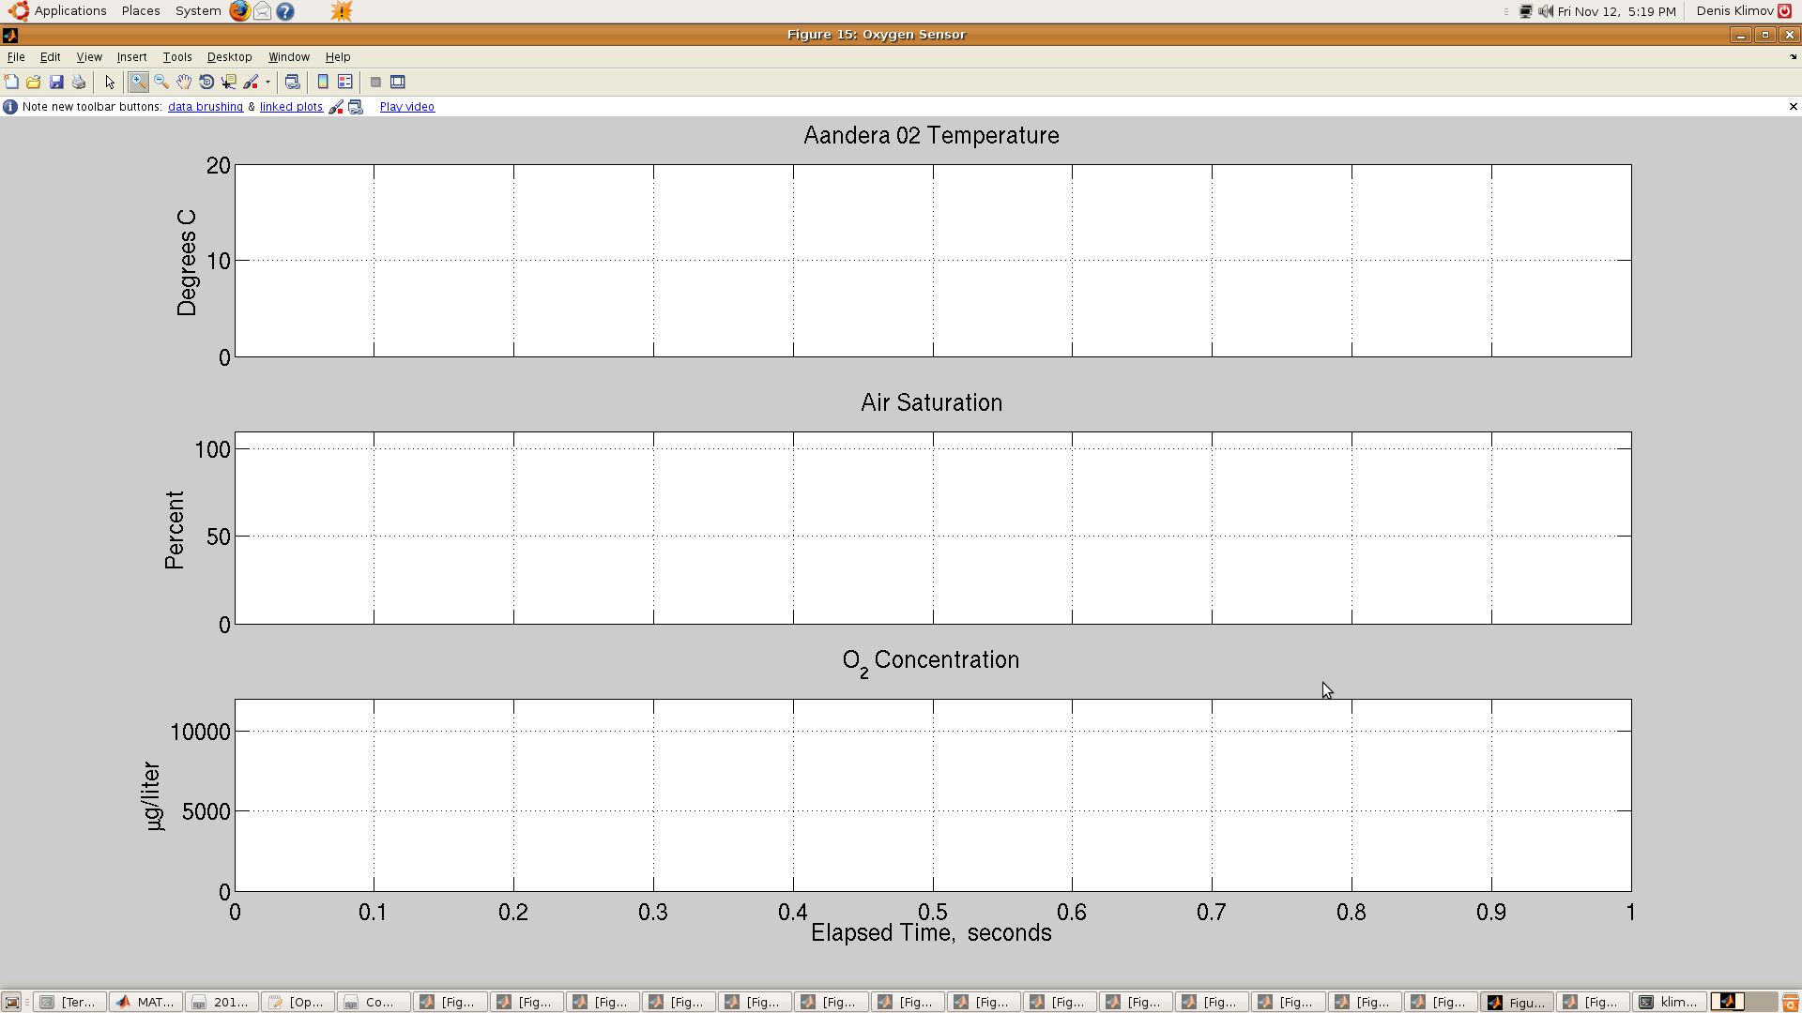The width and height of the screenshot is (1802, 1013).
Task: Open the brush color dropdown arrow
Action: 267,83
